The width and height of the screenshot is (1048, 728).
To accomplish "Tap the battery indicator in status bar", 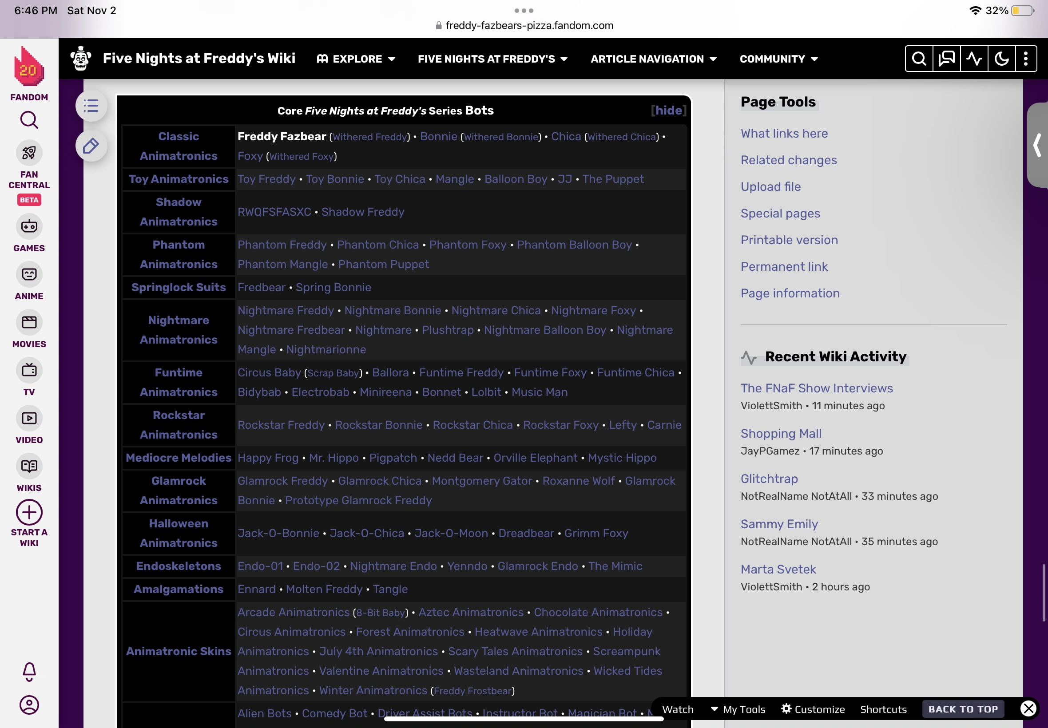I will (x=1022, y=11).
